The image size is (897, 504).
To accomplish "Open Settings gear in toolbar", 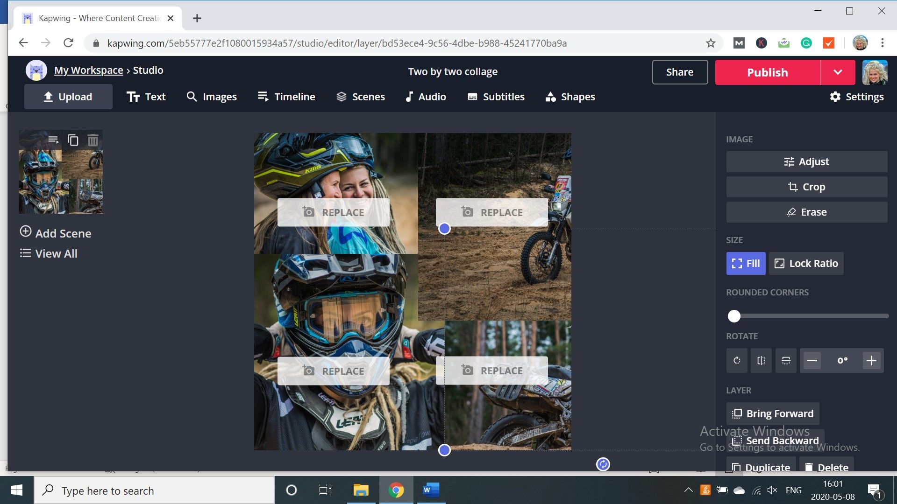I will point(856,97).
